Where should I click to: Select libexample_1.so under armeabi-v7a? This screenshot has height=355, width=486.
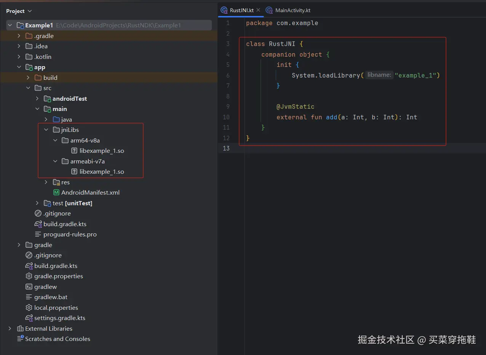pos(102,171)
